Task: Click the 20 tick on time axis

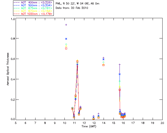Action: [162, 123]
